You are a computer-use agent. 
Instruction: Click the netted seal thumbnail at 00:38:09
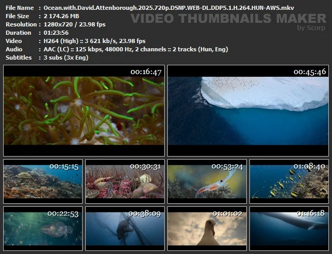point(125,229)
